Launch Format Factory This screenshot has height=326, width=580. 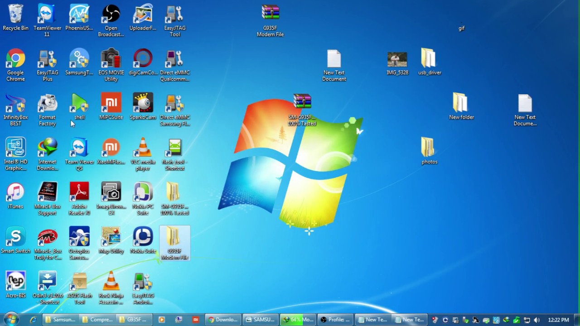click(47, 110)
